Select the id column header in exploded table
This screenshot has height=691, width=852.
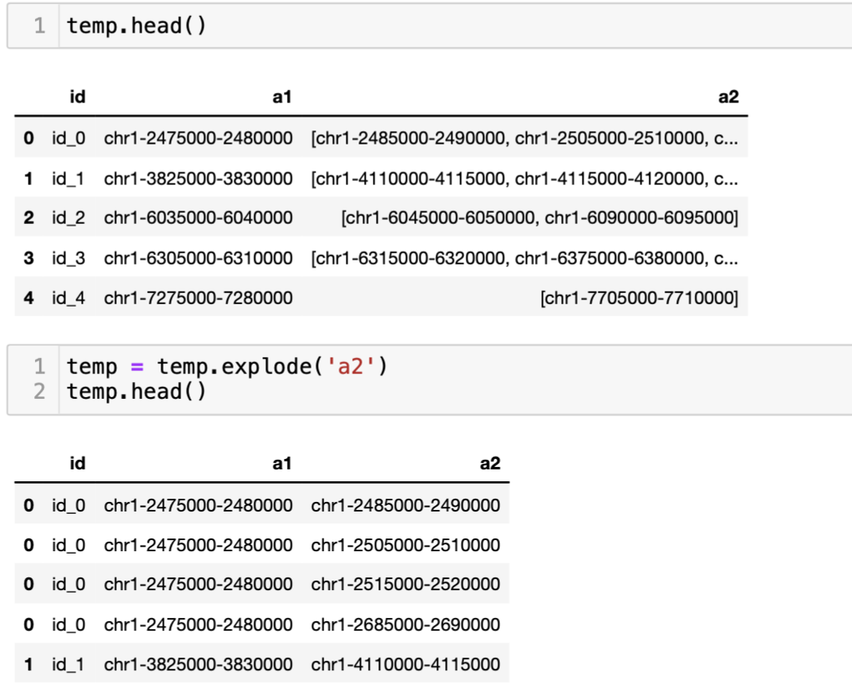coord(78,463)
